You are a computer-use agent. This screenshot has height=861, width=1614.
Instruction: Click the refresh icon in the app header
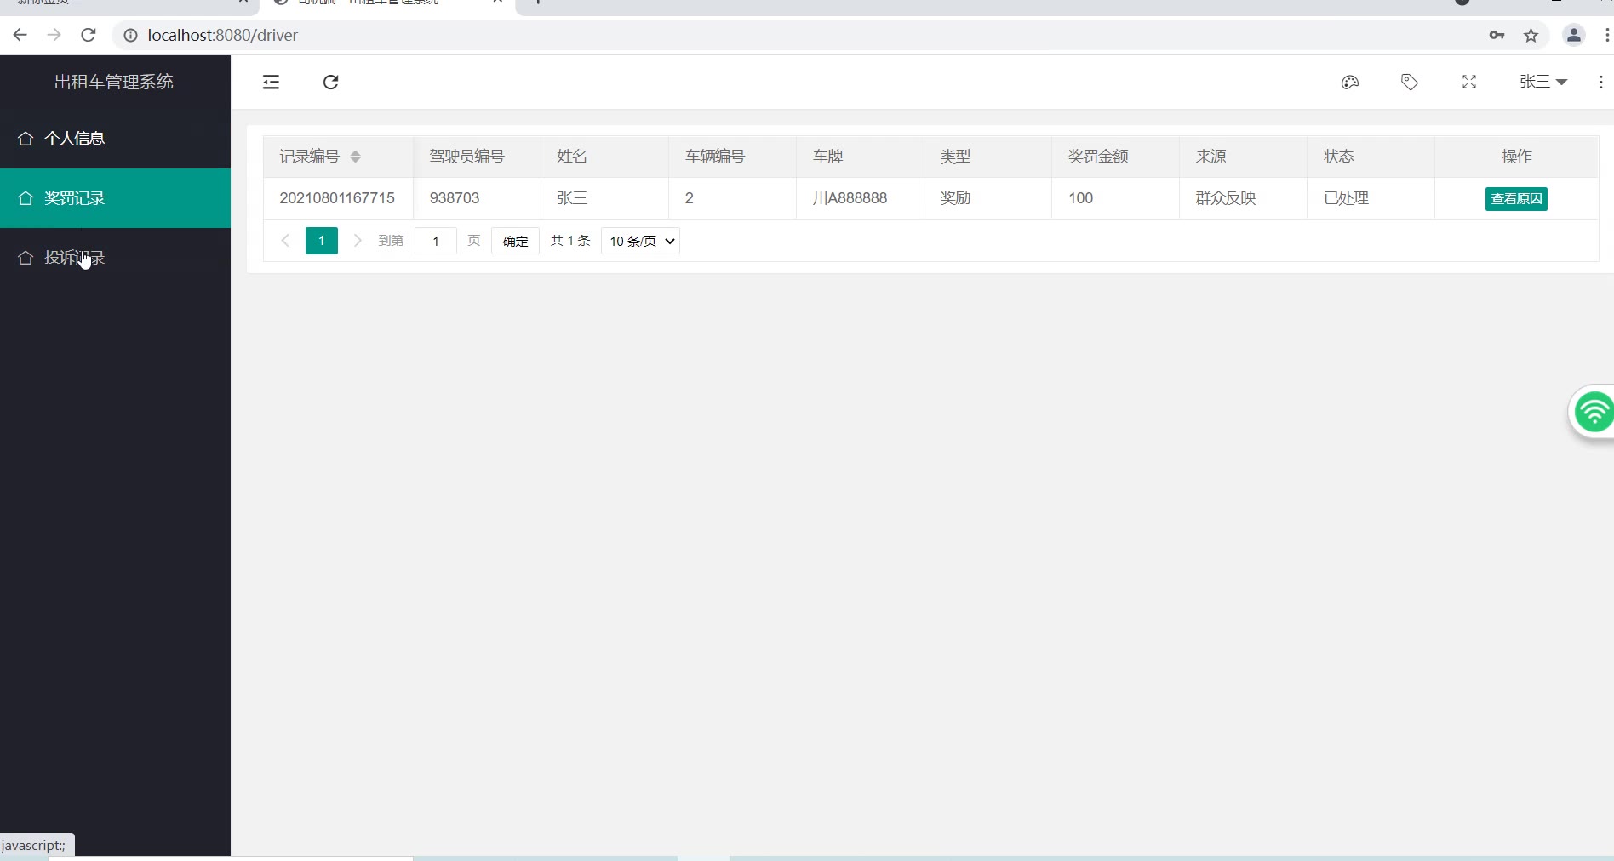point(330,83)
